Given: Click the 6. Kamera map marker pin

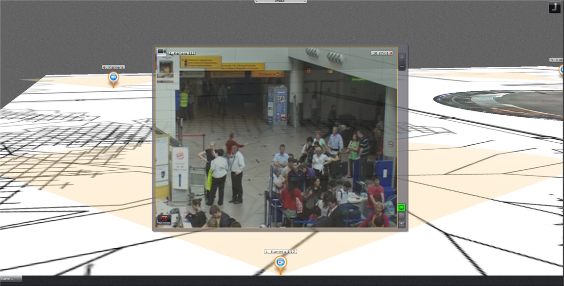Looking at the screenshot, I should [113, 78].
